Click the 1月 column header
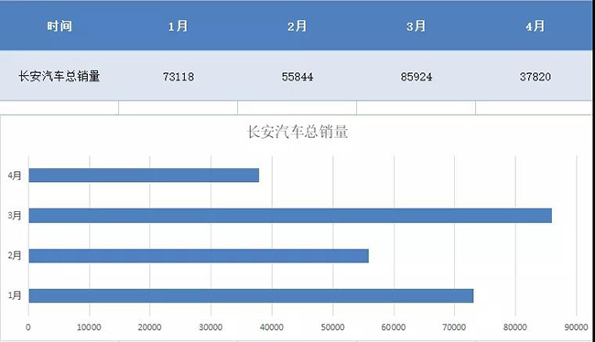This screenshot has height=342, width=595. (x=178, y=26)
